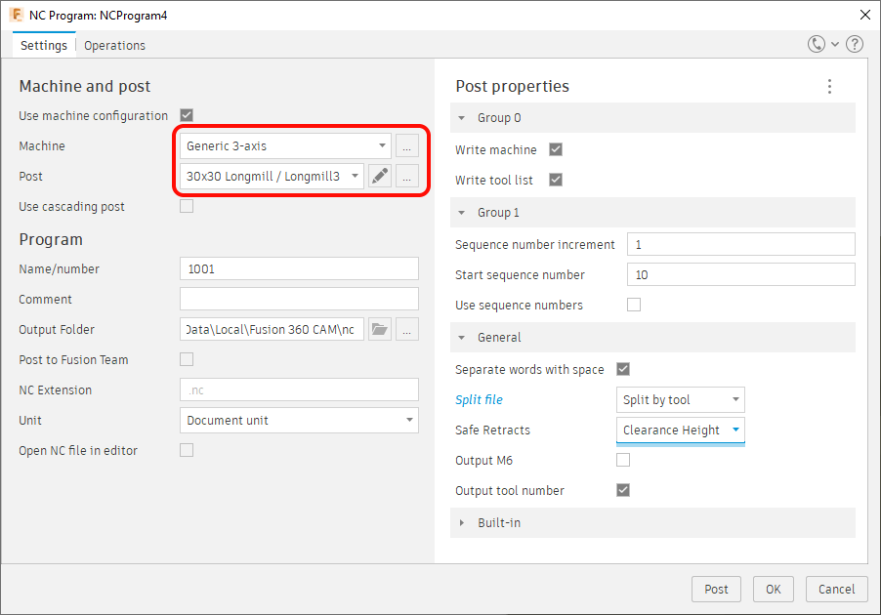The height and width of the screenshot is (615, 881).
Task: Enable the Use cascading post checkbox
Action: coord(187,207)
